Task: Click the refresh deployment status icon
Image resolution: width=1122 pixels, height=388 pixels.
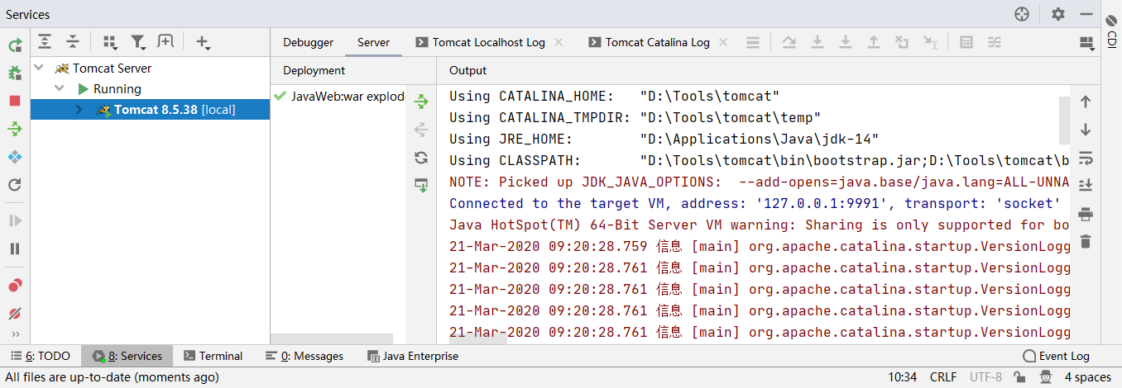Action: (x=421, y=158)
